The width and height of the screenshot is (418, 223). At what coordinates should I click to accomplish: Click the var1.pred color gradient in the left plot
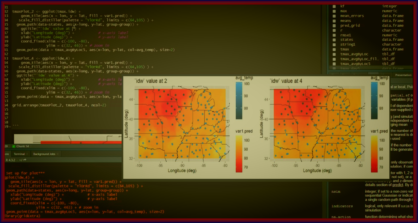pyautogui.click(x=239, y=154)
